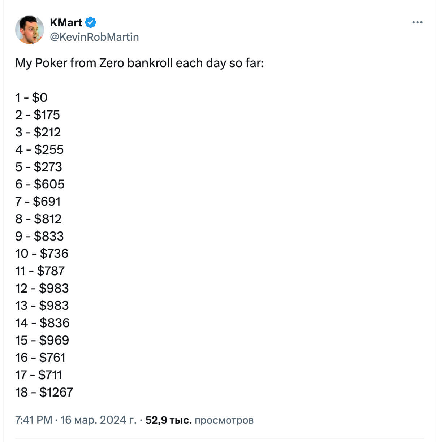
Task: Select the day 2 - $175 line
Action: tap(38, 115)
